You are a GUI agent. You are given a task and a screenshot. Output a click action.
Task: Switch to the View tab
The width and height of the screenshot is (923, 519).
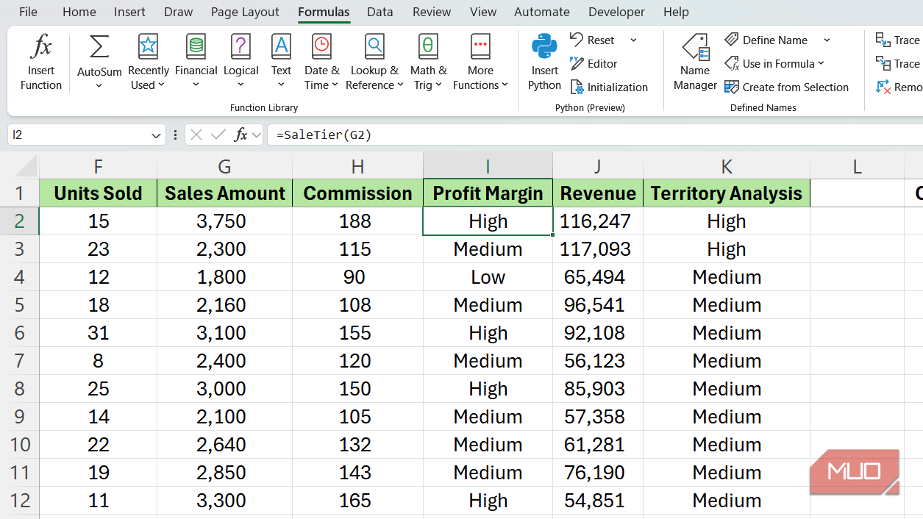(x=483, y=12)
